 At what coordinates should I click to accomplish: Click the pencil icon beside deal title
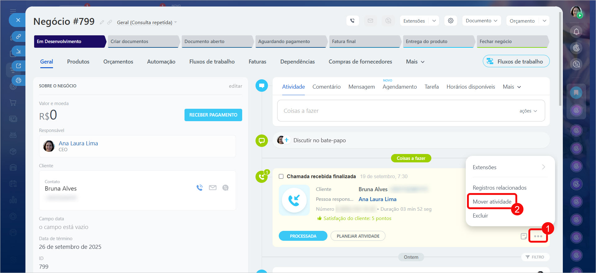(x=102, y=22)
